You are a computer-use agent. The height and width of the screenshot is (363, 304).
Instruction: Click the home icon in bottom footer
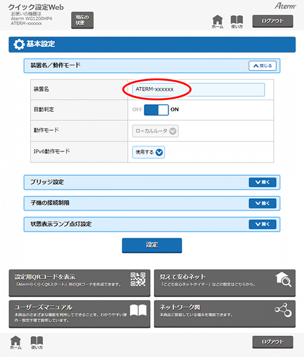click(16, 342)
